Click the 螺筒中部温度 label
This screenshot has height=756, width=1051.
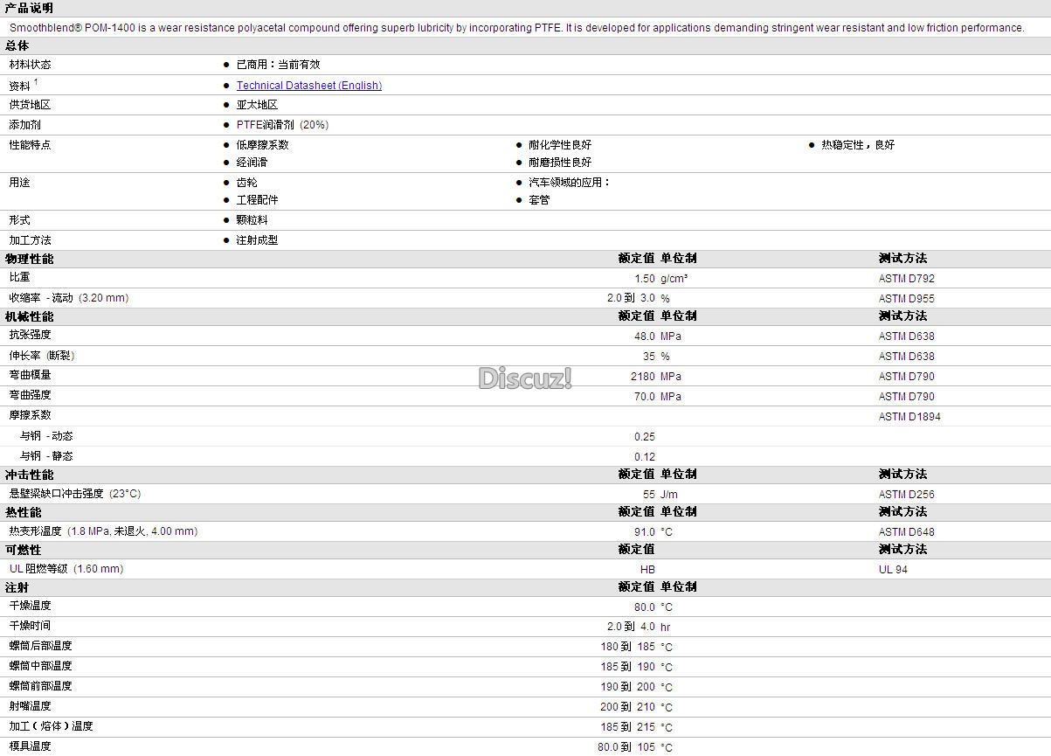tap(41, 666)
